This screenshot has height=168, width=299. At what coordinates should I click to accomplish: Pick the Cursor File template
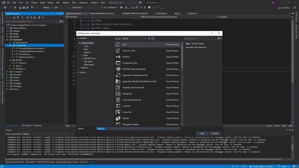click(x=148, y=112)
